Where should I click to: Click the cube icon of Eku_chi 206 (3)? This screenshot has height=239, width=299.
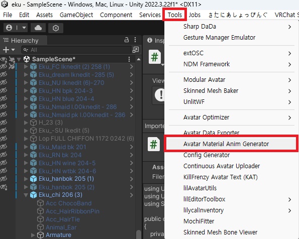point(33,195)
